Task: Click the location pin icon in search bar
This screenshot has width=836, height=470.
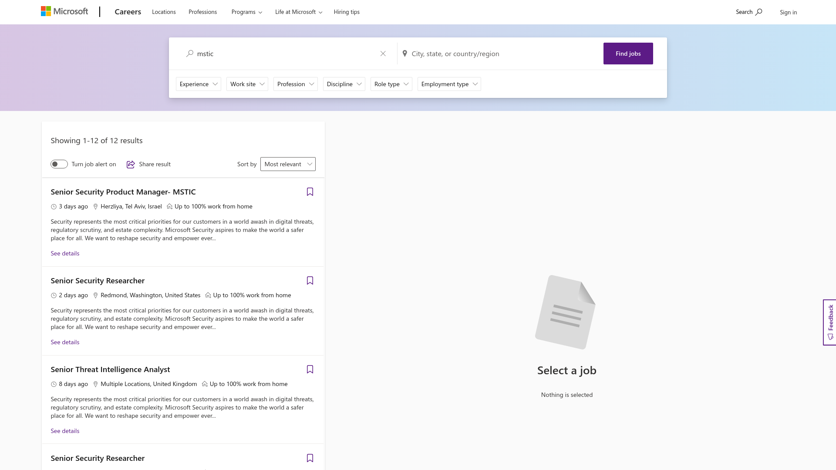Action: point(405,54)
